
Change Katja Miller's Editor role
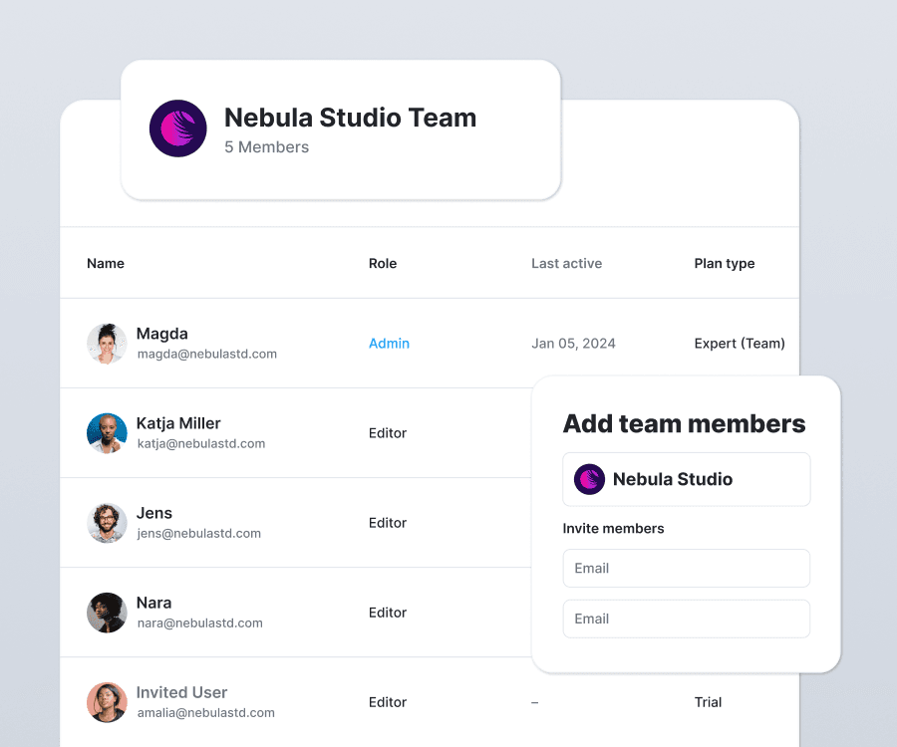pyautogui.click(x=388, y=433)
